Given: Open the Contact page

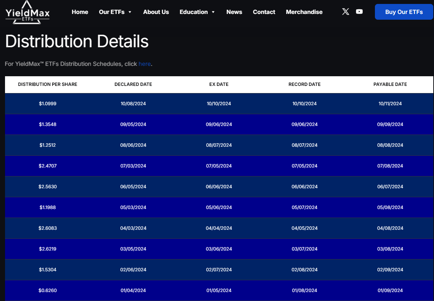Looking at the screenshot, I should click(x=264, y=12).
